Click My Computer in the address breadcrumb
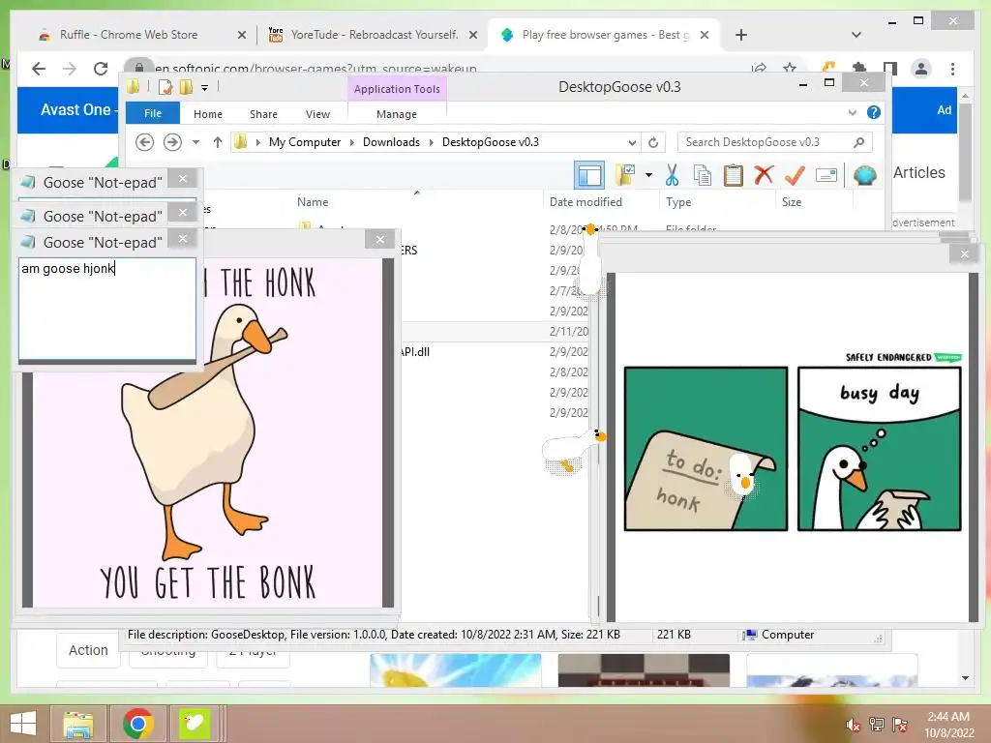 coord(305,142)
